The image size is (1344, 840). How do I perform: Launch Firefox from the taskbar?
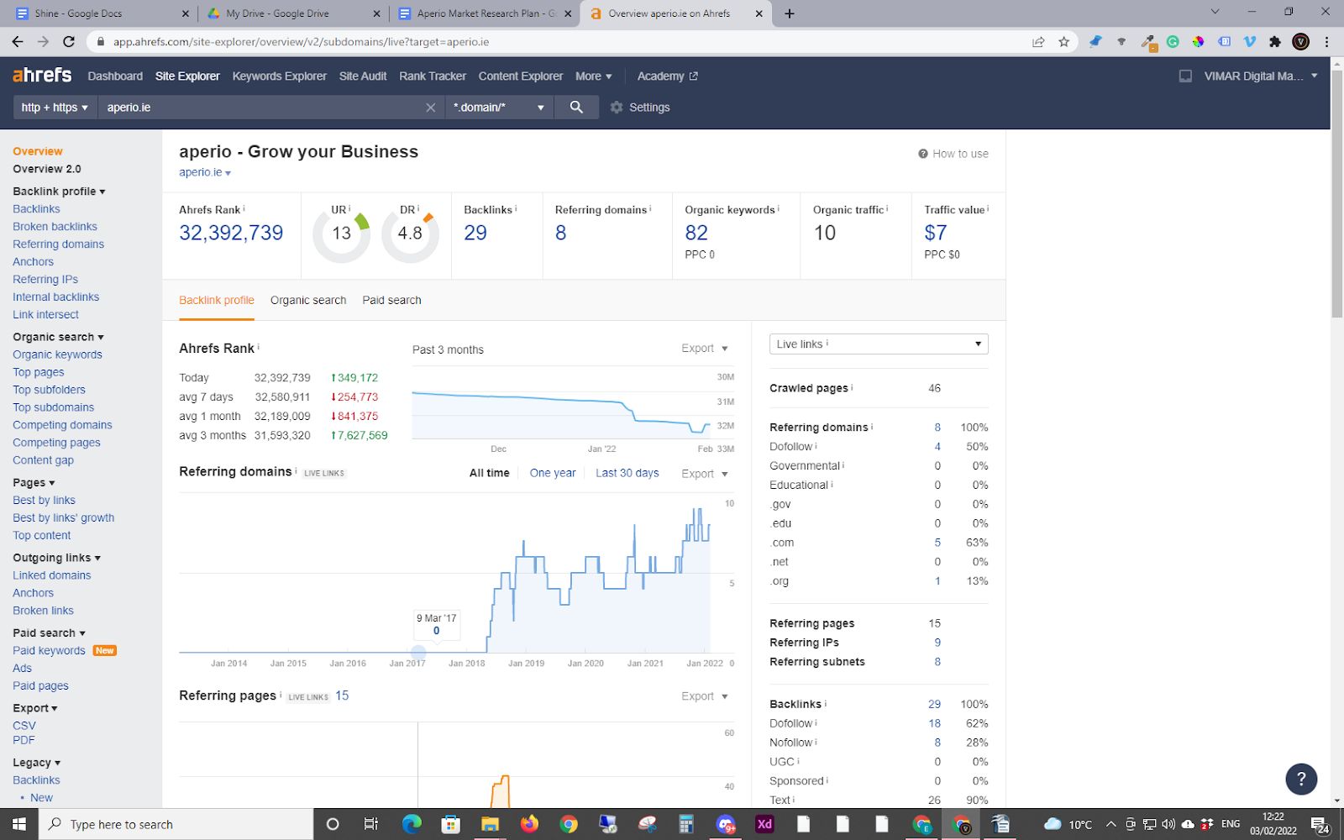pos(529,824)
